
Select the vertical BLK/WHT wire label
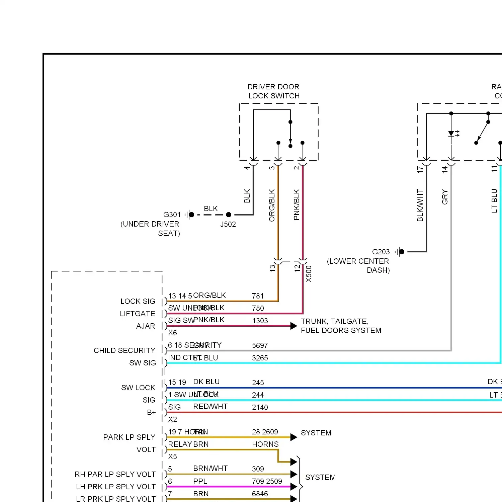(420, 205)
